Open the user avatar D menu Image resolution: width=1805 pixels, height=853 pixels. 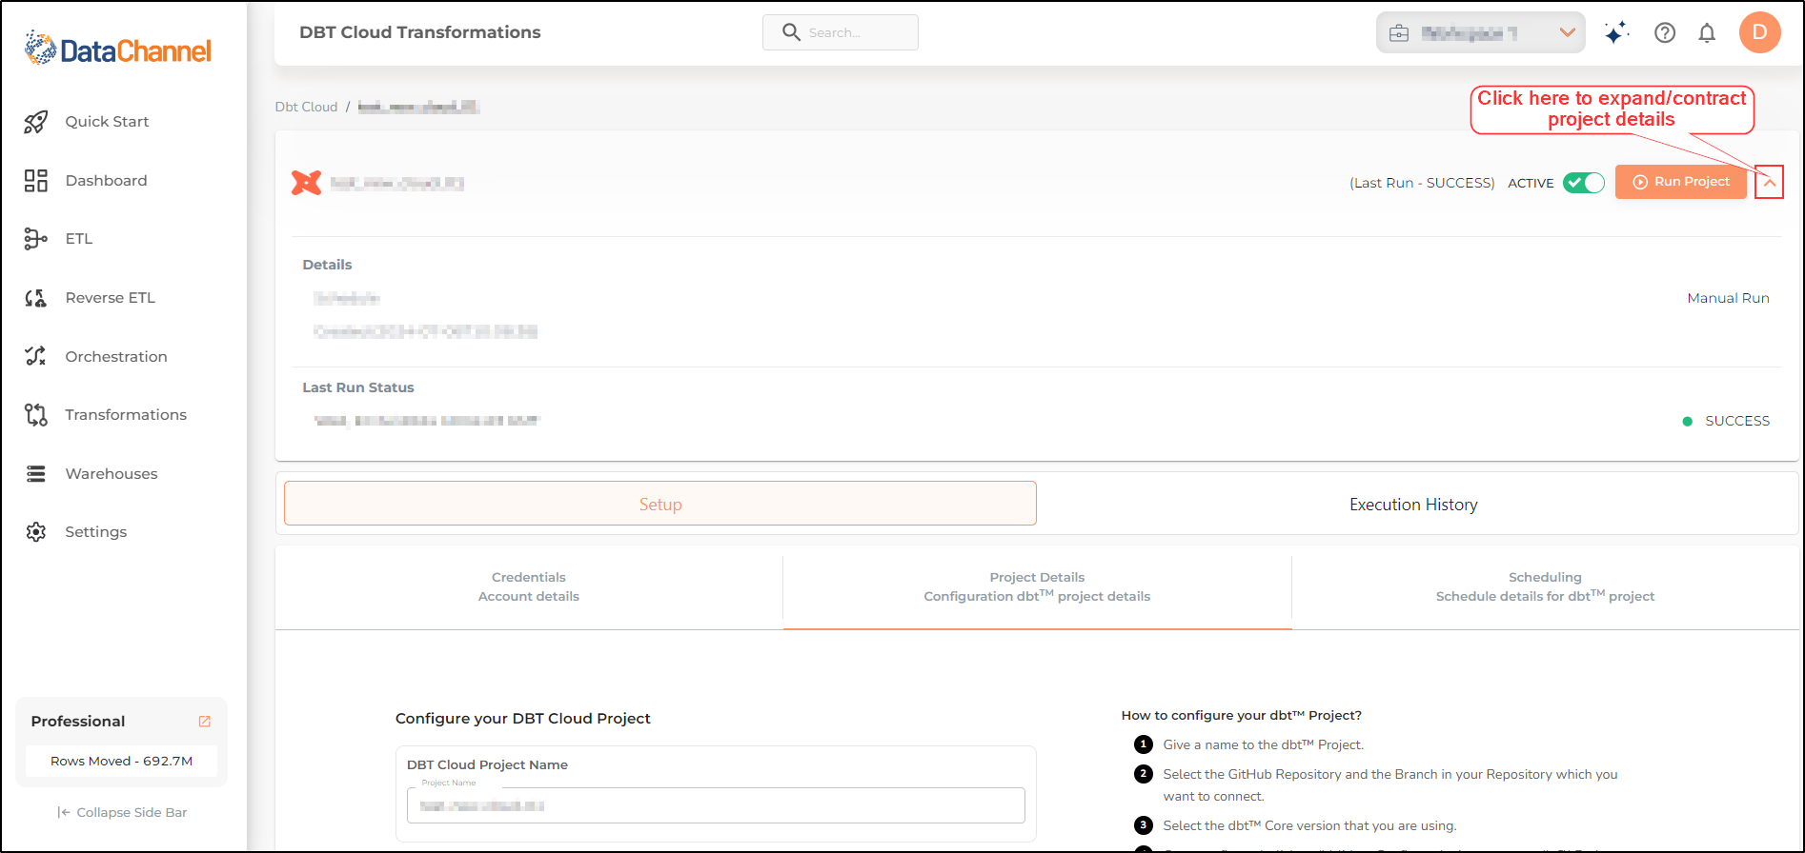point(1760,32)
